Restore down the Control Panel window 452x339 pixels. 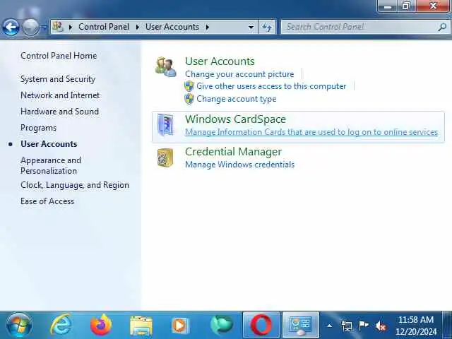tap(406, 6)
